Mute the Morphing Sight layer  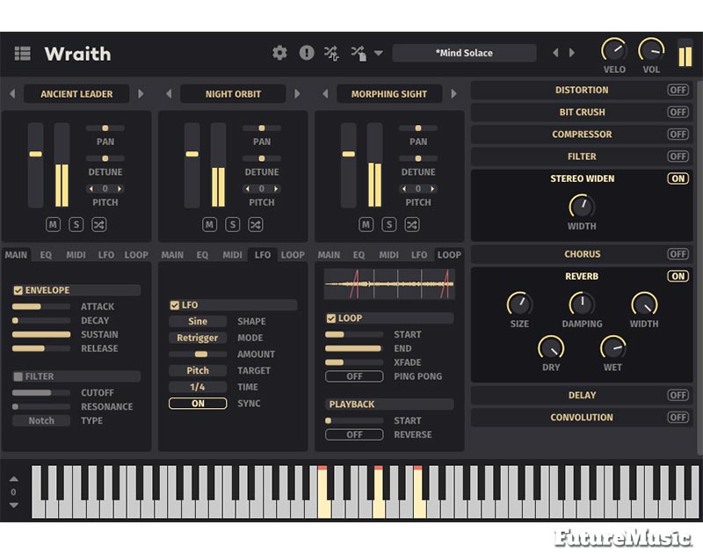coord(366,224)
